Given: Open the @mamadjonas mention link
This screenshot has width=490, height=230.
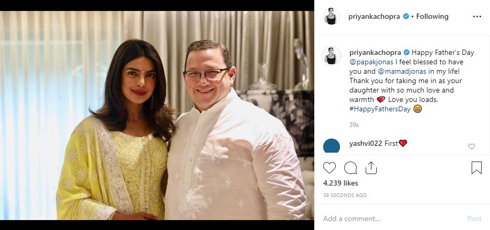Looking at the screenshot, I should (402, 71).
